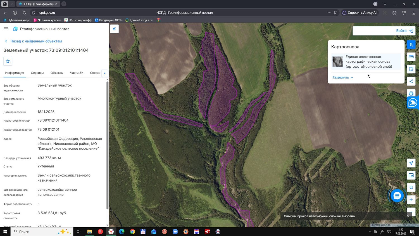419x236 pixels.
Task: Add the land plot to favorites
Action: coord(8,61)
